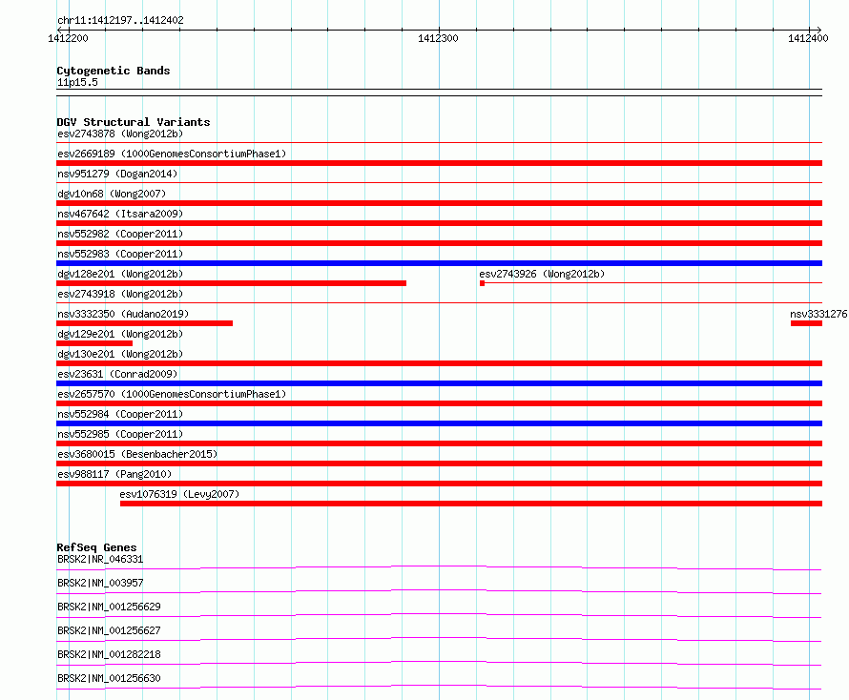Viewport: 849px width, 700px height.
Task: Click the esv23631 (Conrad2009) blue bar
Action: [x=439, y=383]
